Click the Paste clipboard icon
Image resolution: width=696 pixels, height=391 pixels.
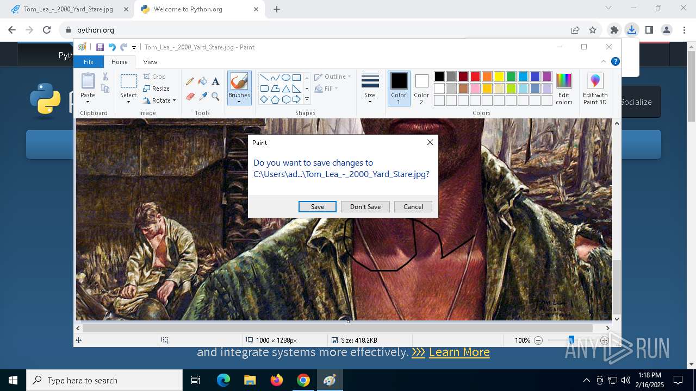(88, 80)
